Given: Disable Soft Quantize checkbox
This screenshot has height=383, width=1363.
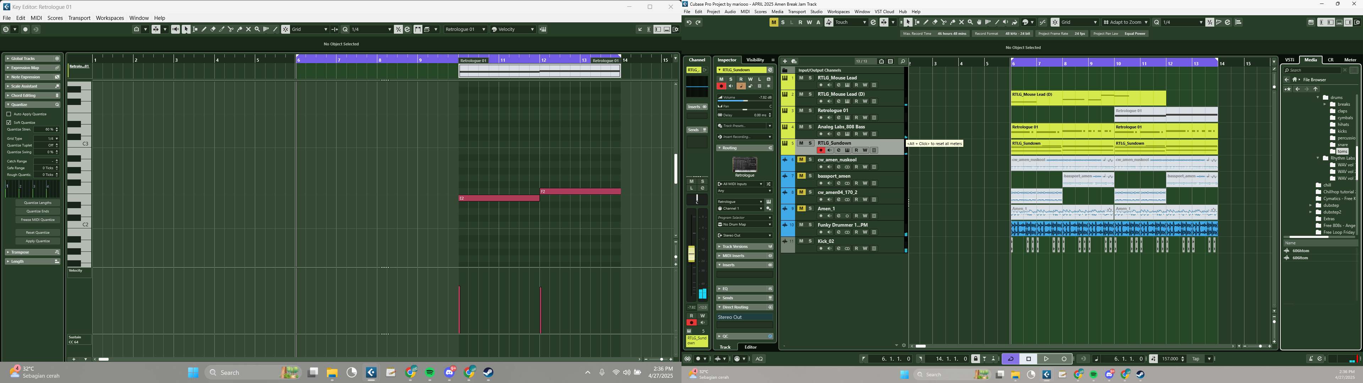Looking at the screenshot, I should click(9, 122).
